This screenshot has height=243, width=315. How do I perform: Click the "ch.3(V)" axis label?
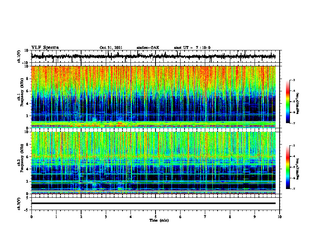(19, 204)
